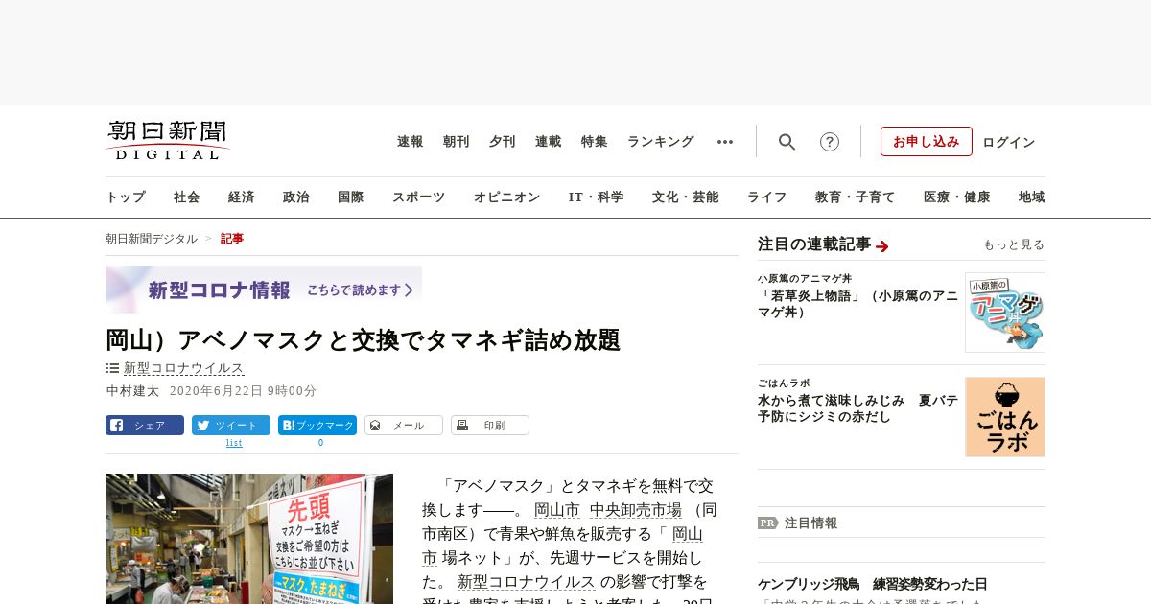The height and width of the screenshot is (604, 1151).
Task: Click the 小原篤のアニマゲ丼 series label
Action: coord(805,279)
